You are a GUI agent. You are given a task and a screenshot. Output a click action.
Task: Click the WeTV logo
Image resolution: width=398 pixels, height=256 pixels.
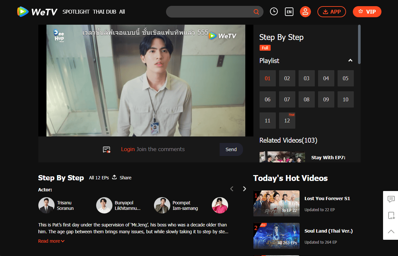pyautogui.click(x=37, y=12)
